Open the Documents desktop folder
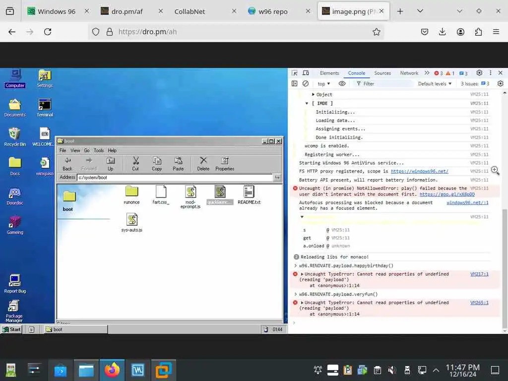508x381 pixels. [x=15, y=108]
